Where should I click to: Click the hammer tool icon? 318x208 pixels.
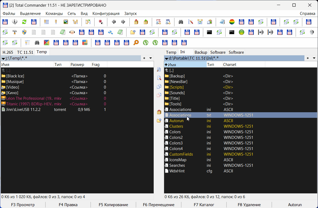click(x=15, y=32)
